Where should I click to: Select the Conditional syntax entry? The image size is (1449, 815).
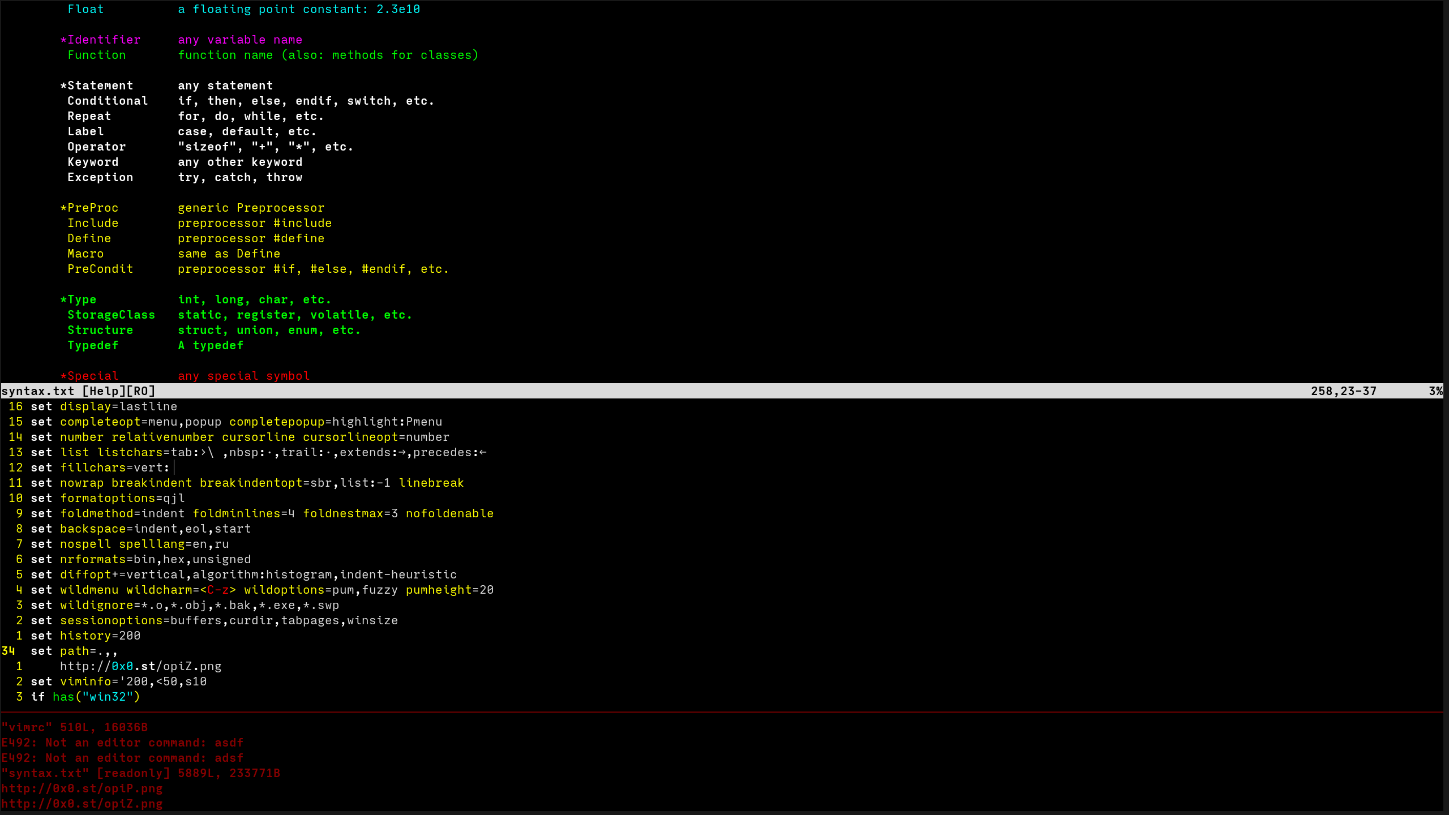click(x=108, y=101)
